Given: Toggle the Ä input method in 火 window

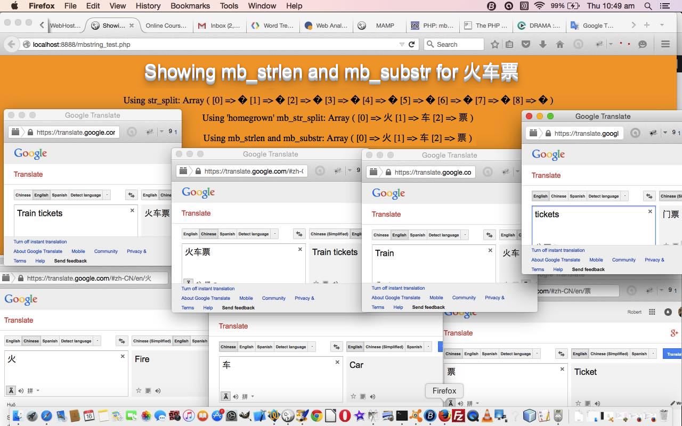Looking at the screenshot, I should click(11, 391).
